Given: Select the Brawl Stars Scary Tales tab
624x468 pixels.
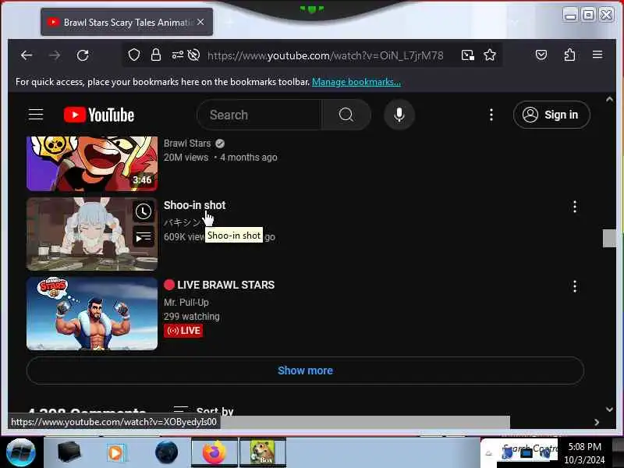Looking at the screenshot, I should [x=126, y=22].
